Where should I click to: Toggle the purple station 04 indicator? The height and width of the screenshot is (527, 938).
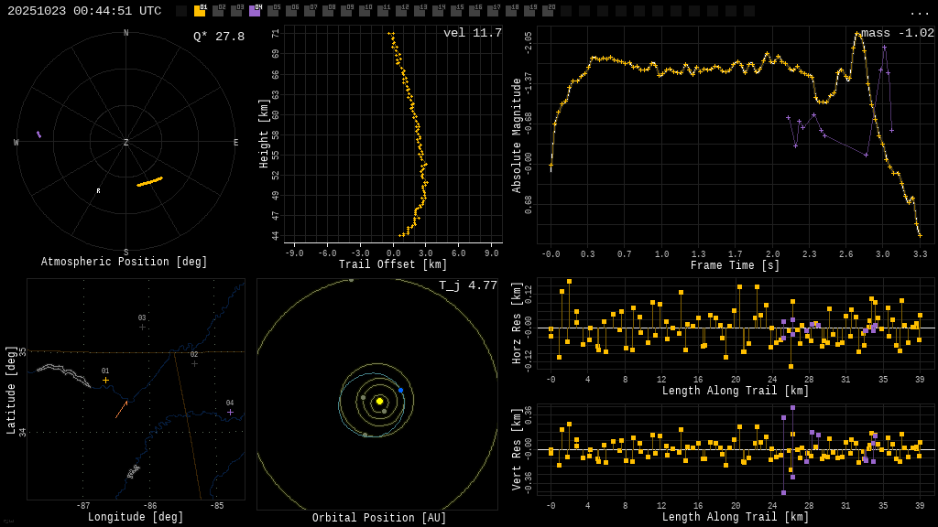pos(255,11)
